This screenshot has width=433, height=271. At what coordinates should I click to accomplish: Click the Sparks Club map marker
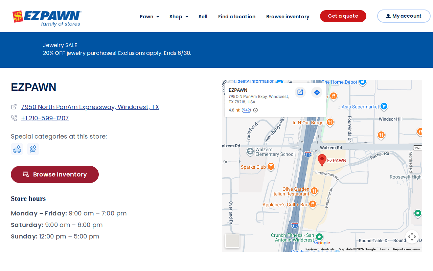click(271, 167)
